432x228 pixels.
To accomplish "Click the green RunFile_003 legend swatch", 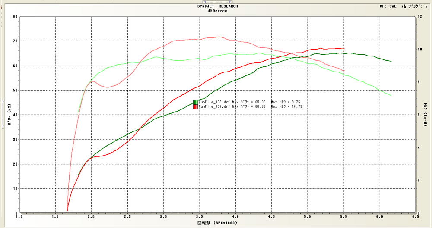I will [x=195, y=102].
